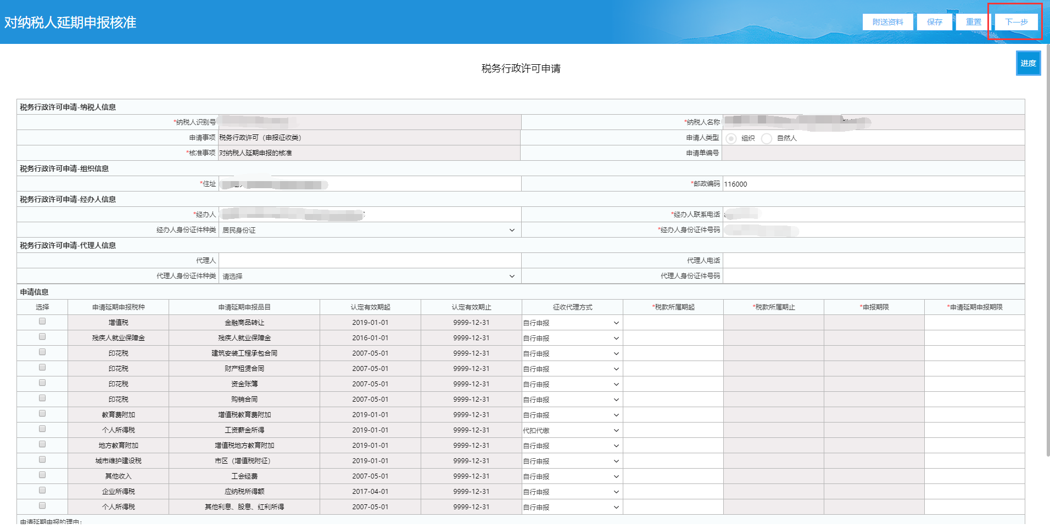Expand 代扣代缴 dropdown in 工资薪金所得 row
Image resolution: width=1050 pixels, height=529 pixels.
click(x=572, y=430)
